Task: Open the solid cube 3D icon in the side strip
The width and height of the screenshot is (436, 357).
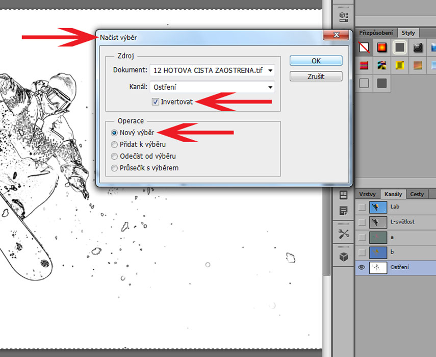Action: click(x=344, y=257)
